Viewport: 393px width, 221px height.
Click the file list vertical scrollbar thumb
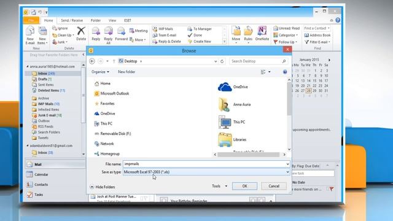[289, 98]
